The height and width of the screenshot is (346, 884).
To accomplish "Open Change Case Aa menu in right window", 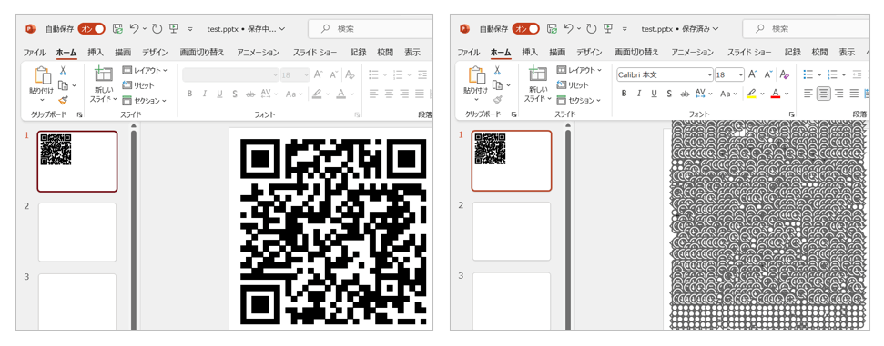I will [x=728, y=94].
